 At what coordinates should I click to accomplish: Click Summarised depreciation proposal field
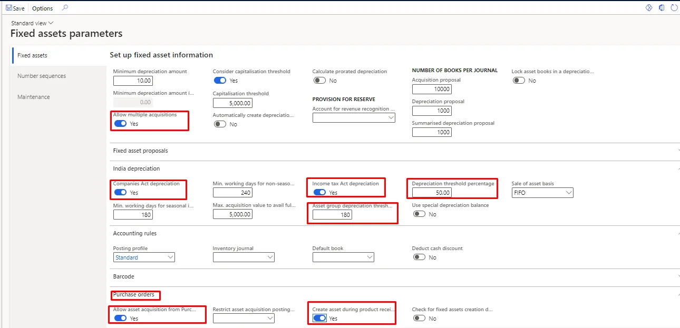432,132
